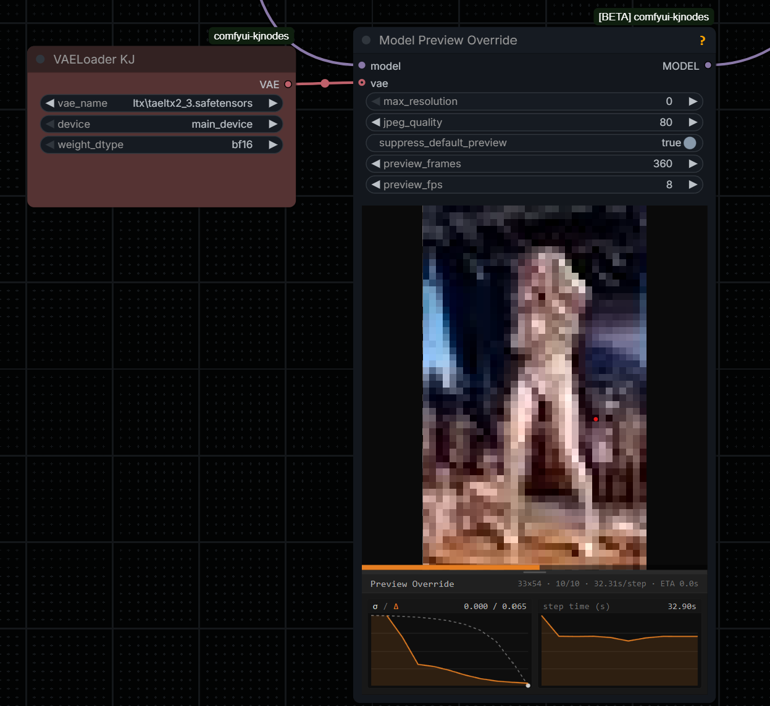The image size is (770, 706).
Task: Open help question mark on Model Preview Override
Action: 702,41
